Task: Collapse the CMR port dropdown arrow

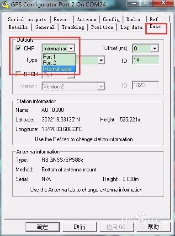Action: click(x=71, y=49)
